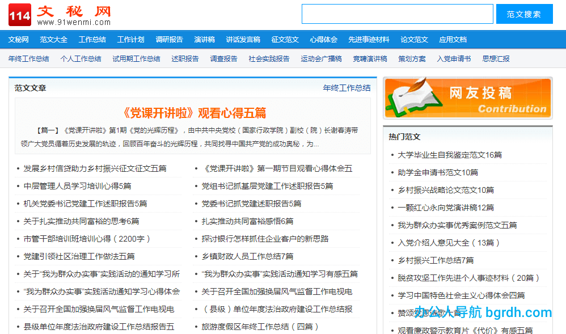Open hot article 大学毕业生自我鉴定范文16篇
Screen dimensions: 566x334
pos(449,155)
